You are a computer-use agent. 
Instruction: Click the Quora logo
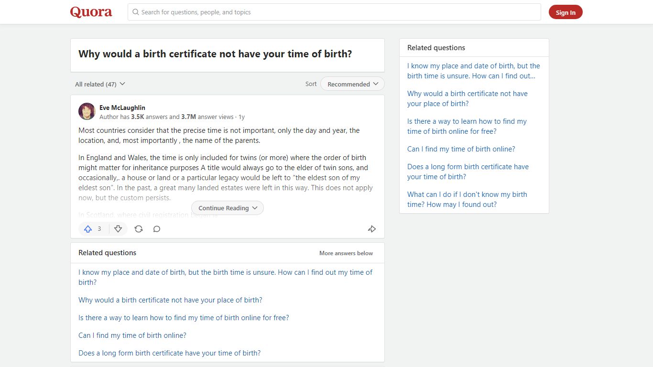pyautogui.click(x=91, y=12)
